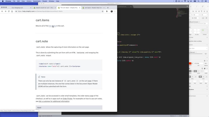Click the address bar URL field
The height and width of the screenshot is (117, 209).
pos(58,11)
